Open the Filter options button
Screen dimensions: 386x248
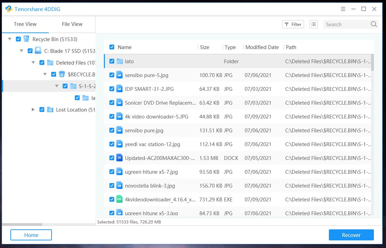pyautogui.click(x=293, y=24)
